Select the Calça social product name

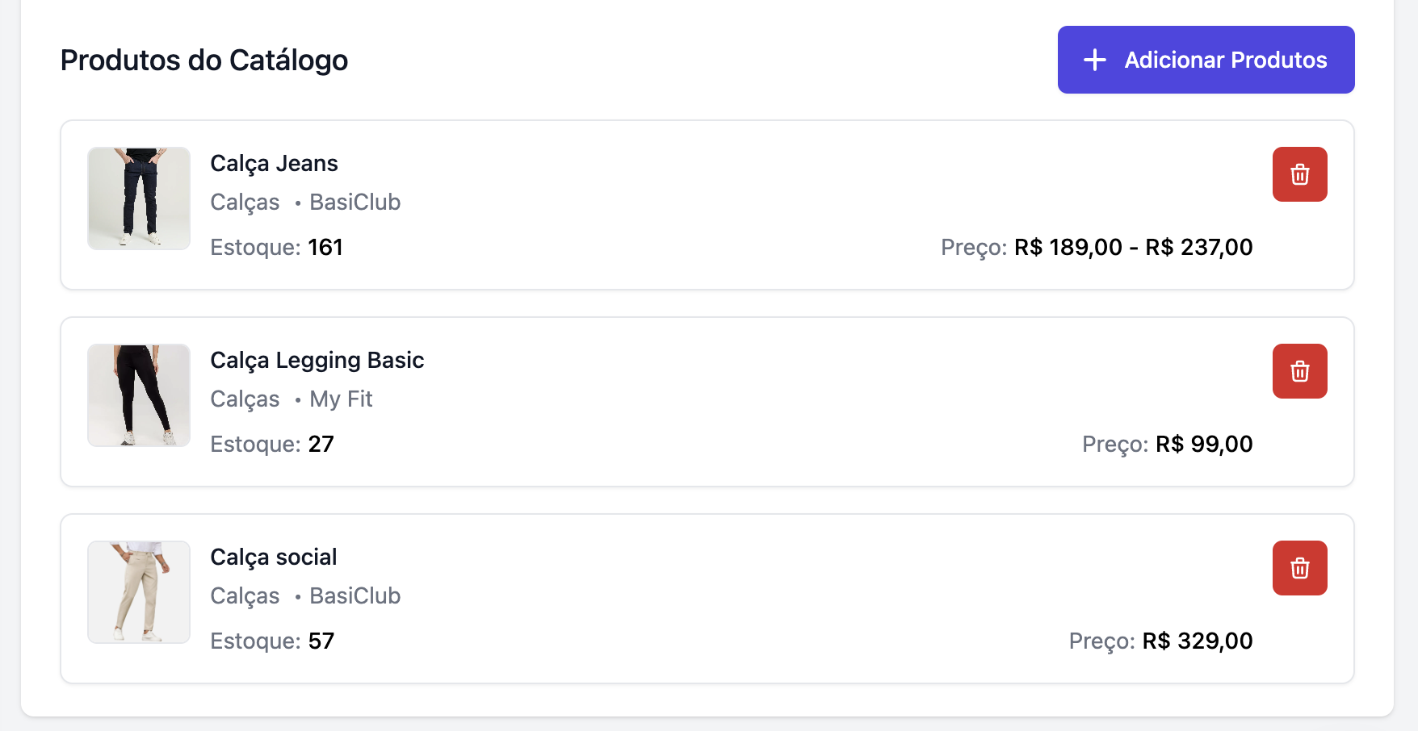[273, 557]
